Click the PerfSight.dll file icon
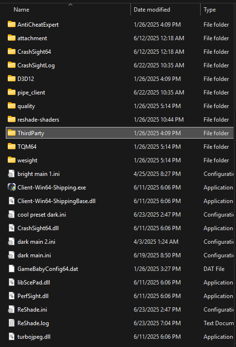Screen dimensions: 236x347 pyautogui.click(x=12, y=296)
